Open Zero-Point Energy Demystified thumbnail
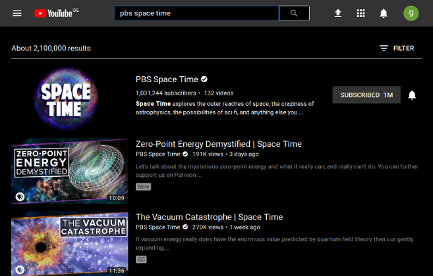 tap(70, 171)
